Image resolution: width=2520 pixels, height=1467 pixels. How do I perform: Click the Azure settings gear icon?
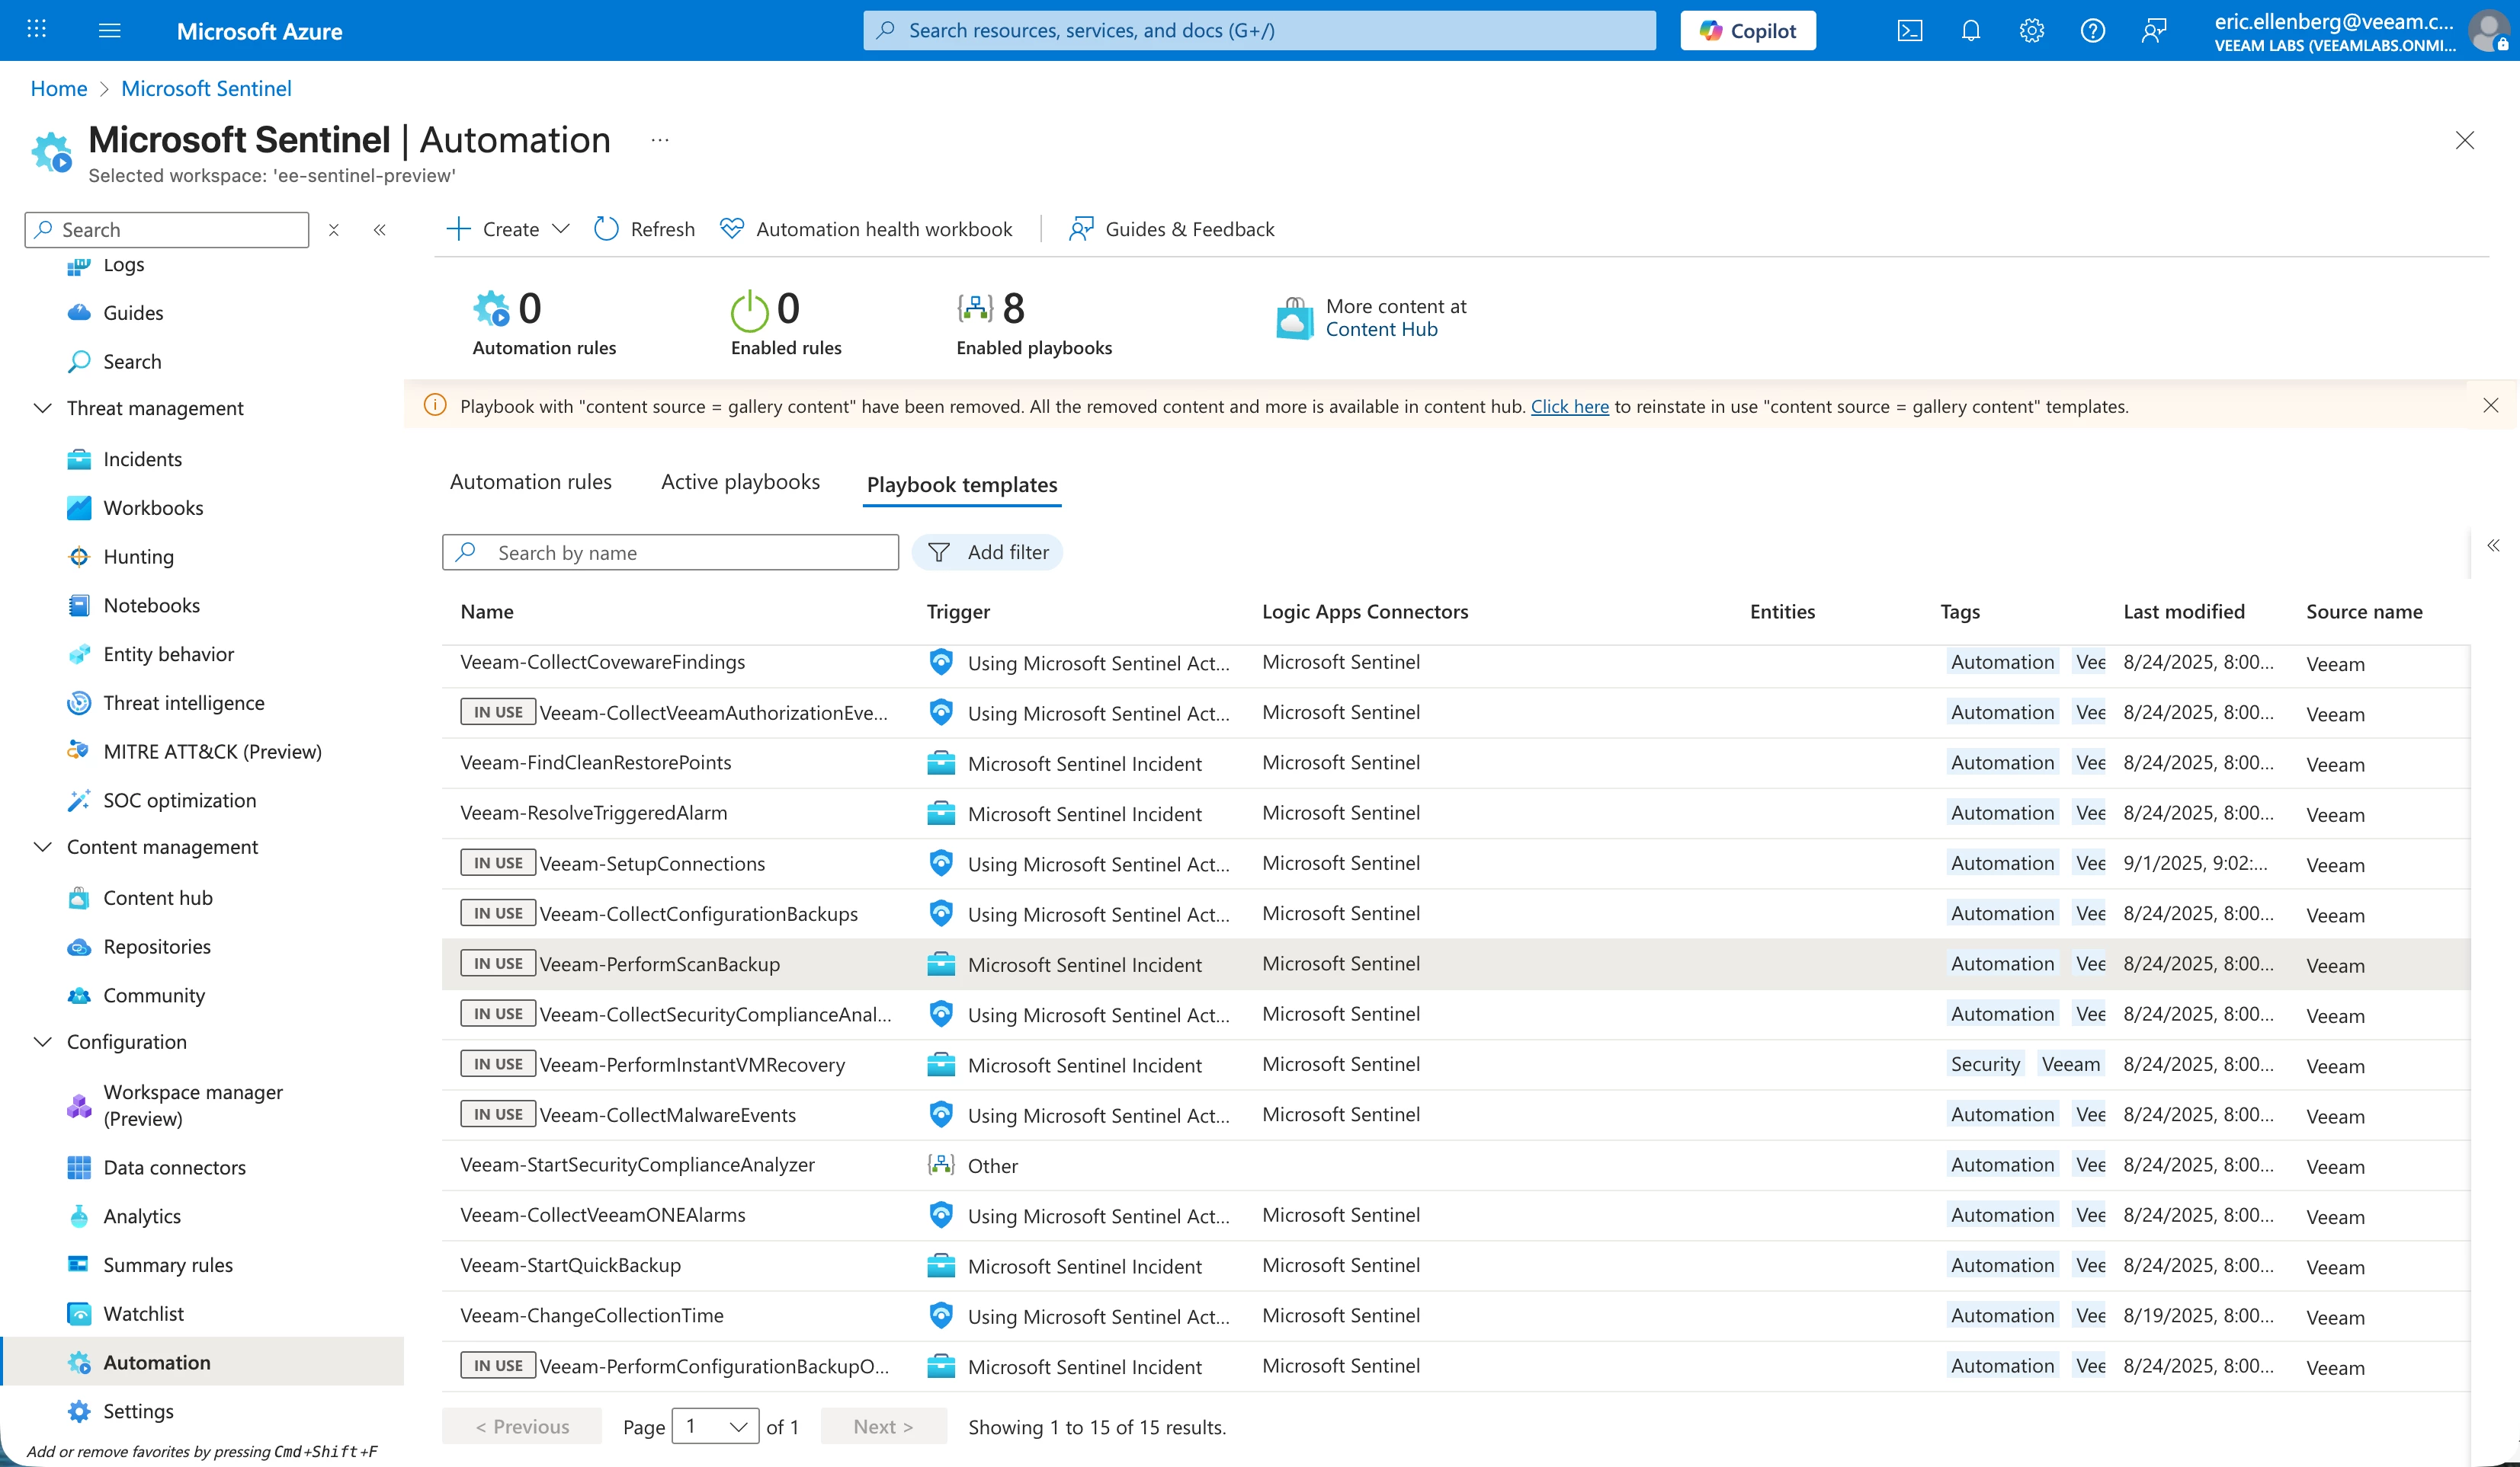[2031, 31]
